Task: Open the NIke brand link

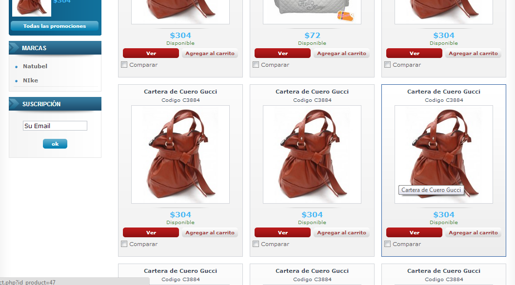Action: [x=31, y=80]
